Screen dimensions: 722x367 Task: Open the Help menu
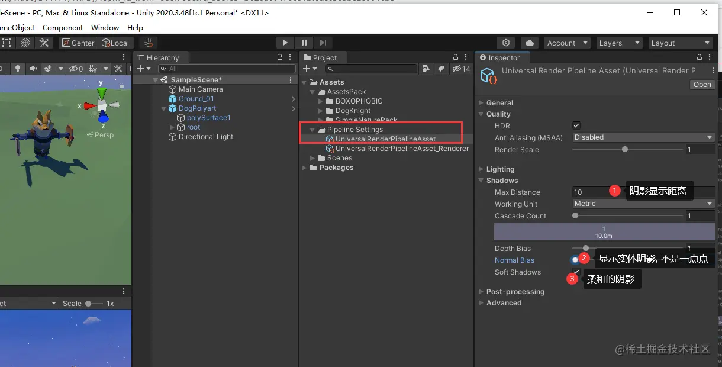(135, 27)
